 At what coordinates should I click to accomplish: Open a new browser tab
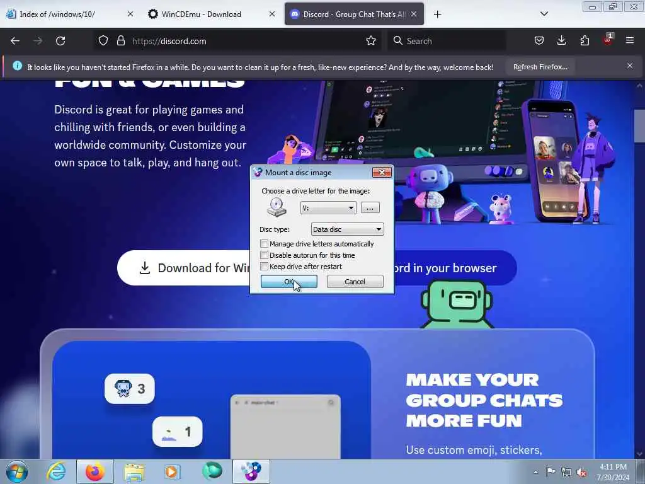coord(437,14)
